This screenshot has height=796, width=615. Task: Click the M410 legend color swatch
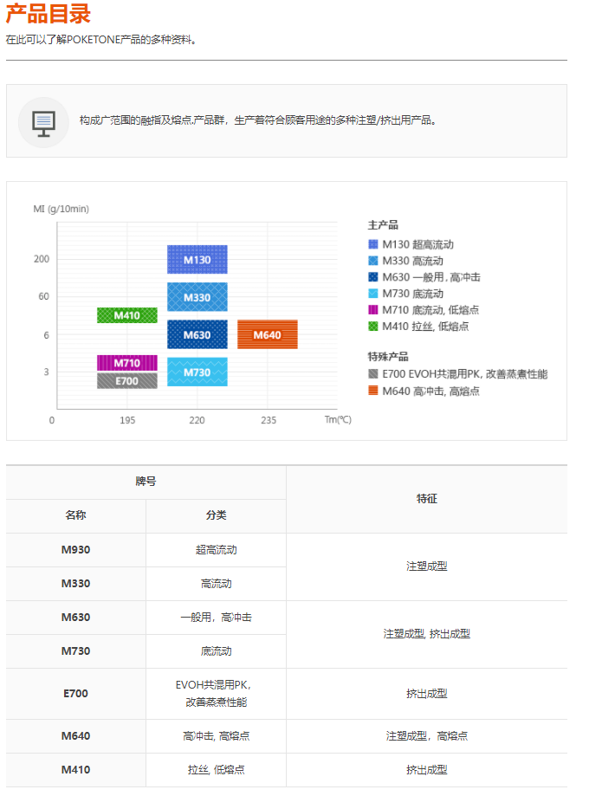[372, 326]
